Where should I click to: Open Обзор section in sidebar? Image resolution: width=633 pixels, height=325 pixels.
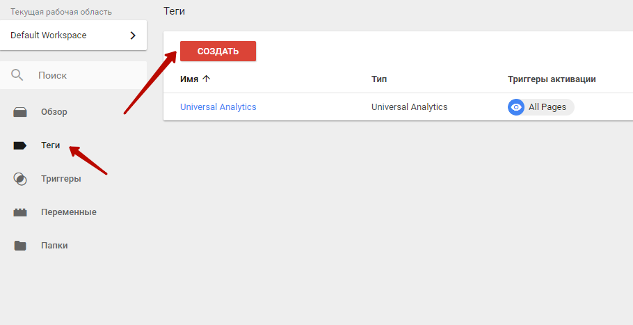(54, 112)
